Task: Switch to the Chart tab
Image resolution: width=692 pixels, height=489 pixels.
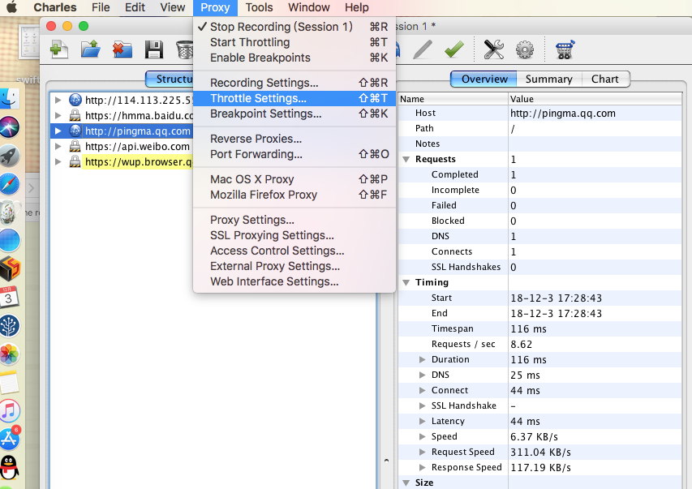Action: point(604,79)
